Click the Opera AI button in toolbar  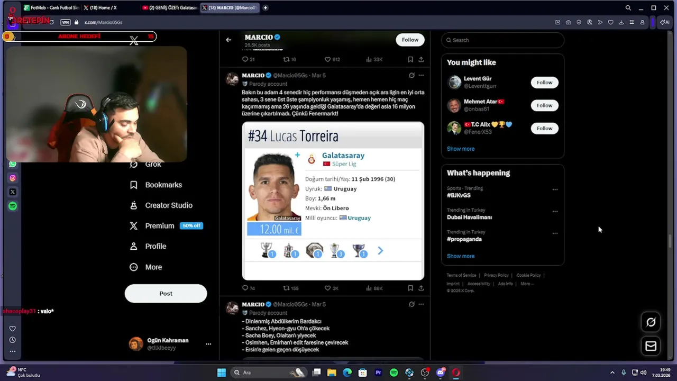tap(664, 22)
